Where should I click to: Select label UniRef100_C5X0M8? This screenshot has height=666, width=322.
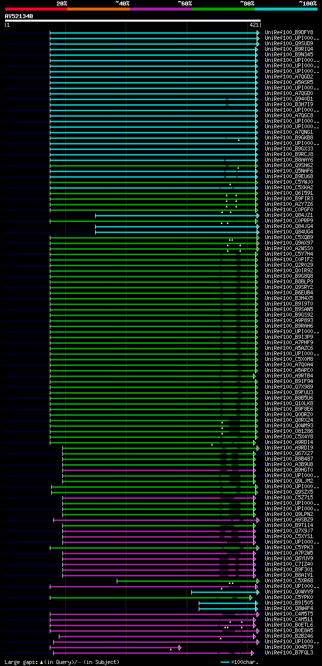coord(289,359)
